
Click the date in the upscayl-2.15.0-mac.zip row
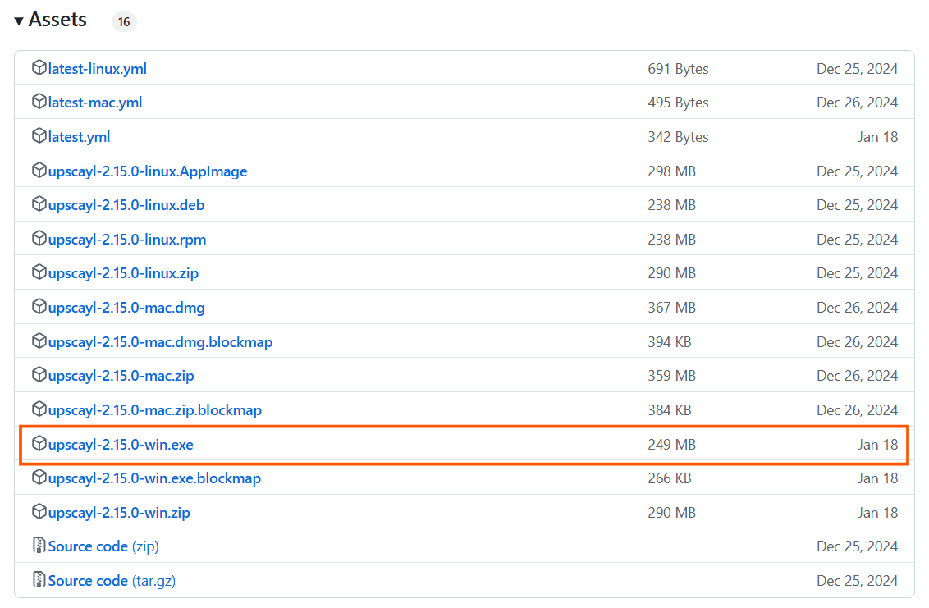coord(858,376)
